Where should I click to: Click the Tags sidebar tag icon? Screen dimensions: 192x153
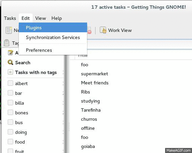[x=6, y=43]
